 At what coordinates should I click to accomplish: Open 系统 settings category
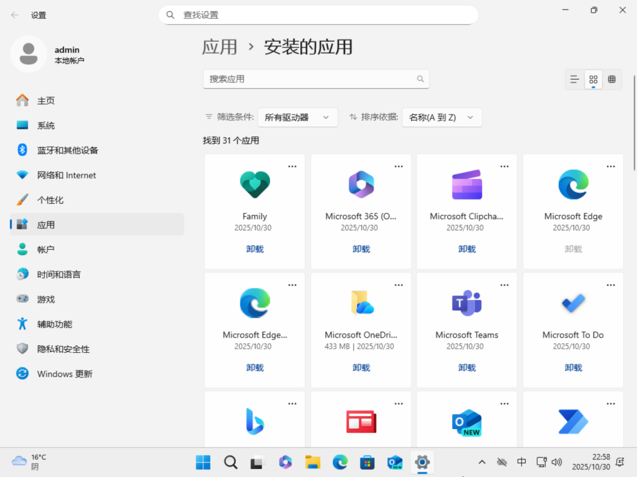point(97,125)
